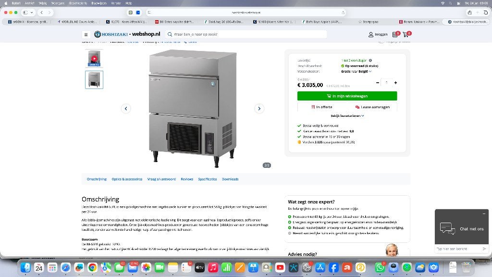Click the delivery time info icon

[x=370, y=60]
